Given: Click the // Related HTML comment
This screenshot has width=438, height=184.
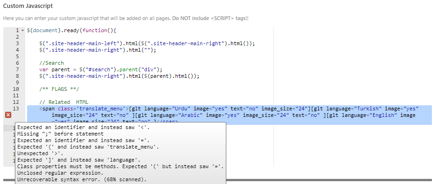Looking at the screenshot, I should tap(64, 102).
